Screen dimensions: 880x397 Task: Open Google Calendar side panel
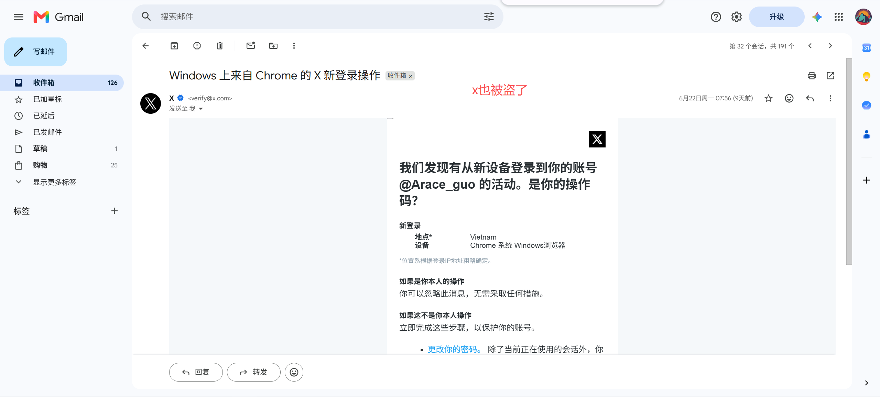point(866,48)
